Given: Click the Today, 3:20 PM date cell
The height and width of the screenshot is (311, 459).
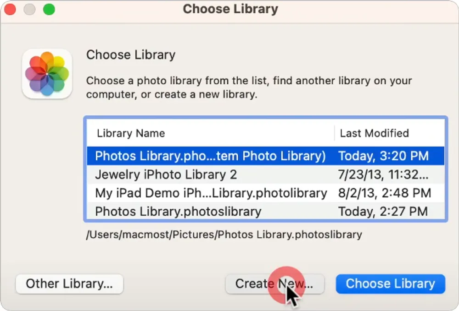Looking at the screenshot, I should point(383,156).
